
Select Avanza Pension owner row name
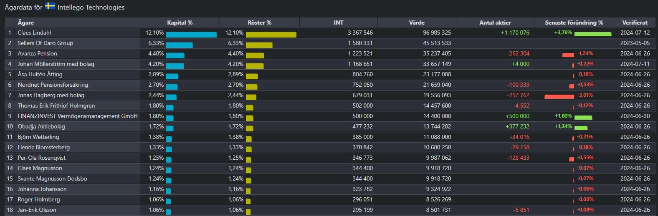point(37,53)
